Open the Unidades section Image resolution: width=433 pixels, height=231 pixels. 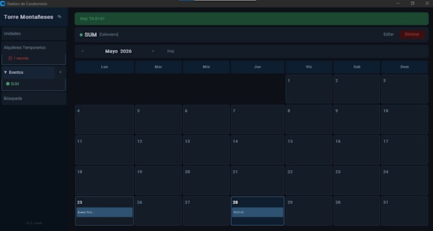[34, 34]
